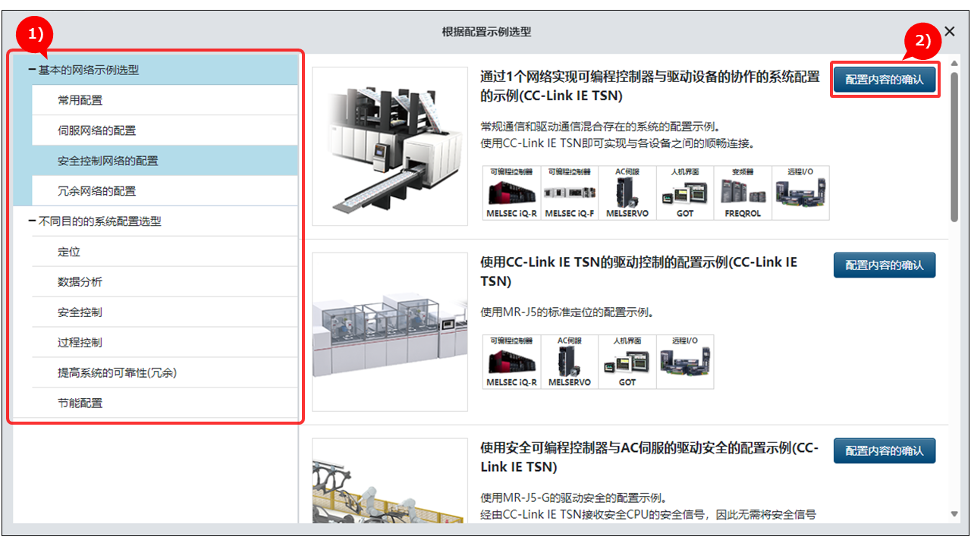Click the FREQROL inverter icon
This screenshot has width=971, height=546.
(x=743, y=193)
